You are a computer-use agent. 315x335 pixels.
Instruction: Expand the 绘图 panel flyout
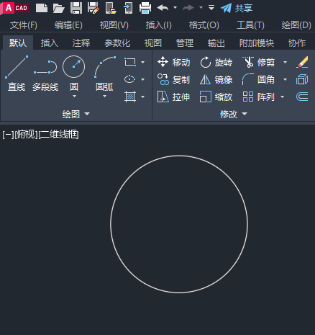(76, 114)
